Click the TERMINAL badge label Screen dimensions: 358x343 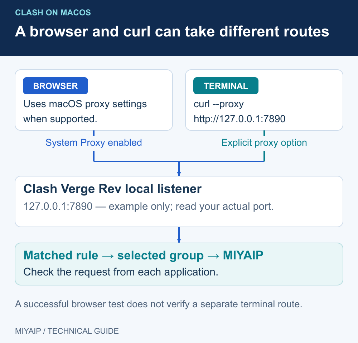pyautogui.click(x=226, y=86)
